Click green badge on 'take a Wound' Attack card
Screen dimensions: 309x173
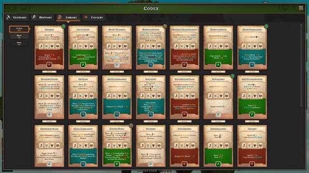tap(63, 26)
